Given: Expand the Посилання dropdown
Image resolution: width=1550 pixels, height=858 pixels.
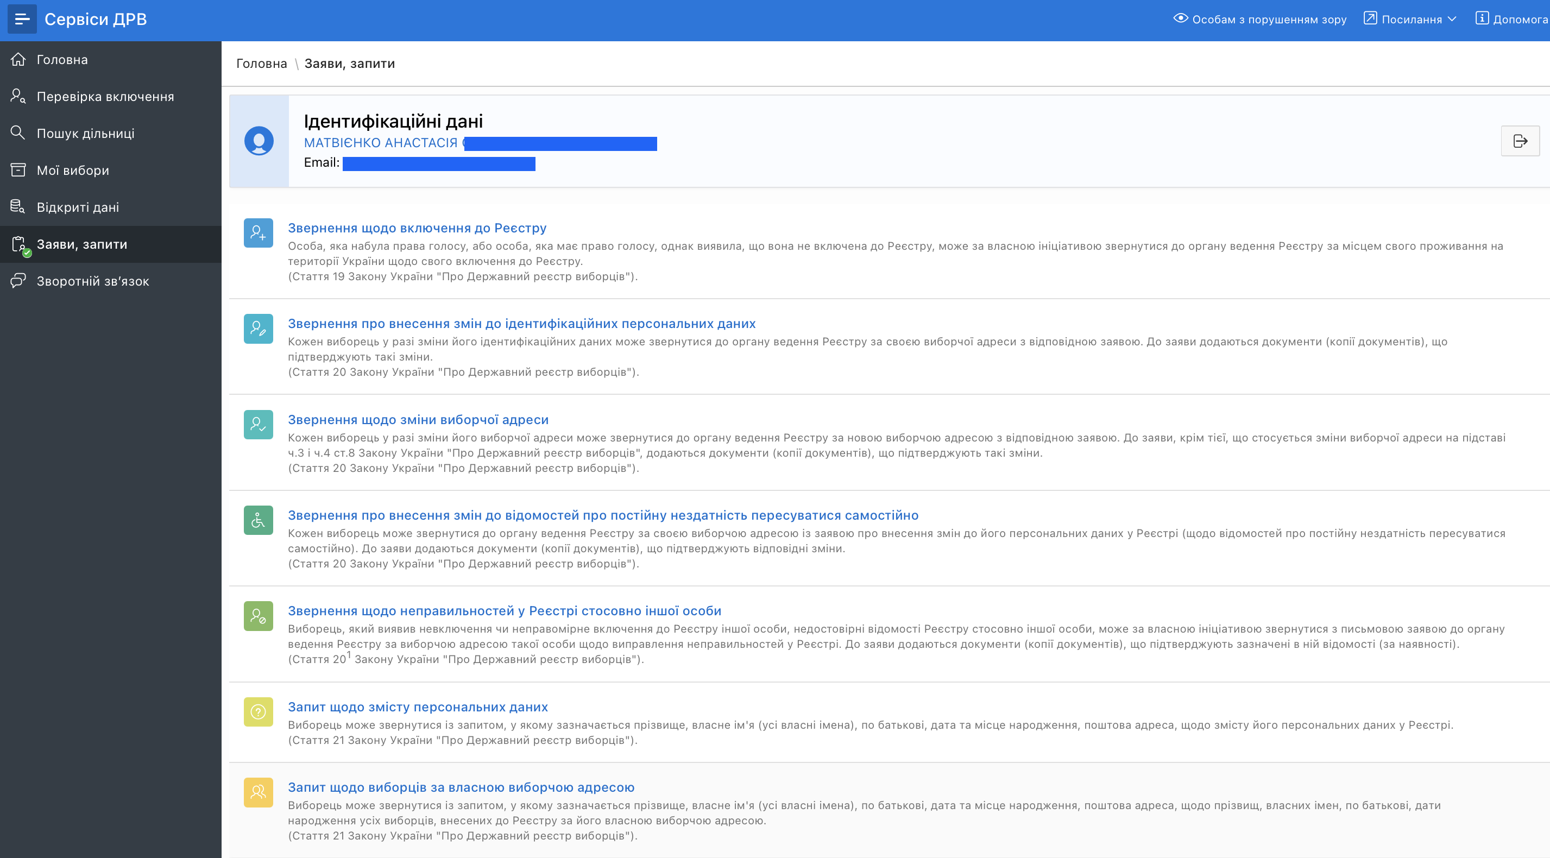Looking at the screenshot, I should (1410, 19).
